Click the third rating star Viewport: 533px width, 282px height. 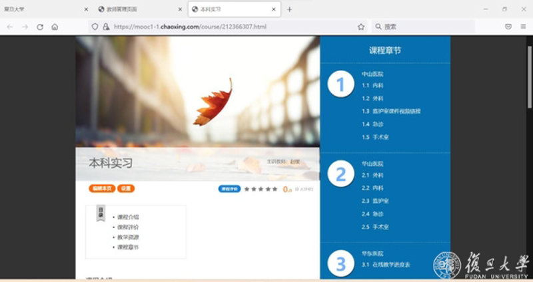tap(261, 189)
